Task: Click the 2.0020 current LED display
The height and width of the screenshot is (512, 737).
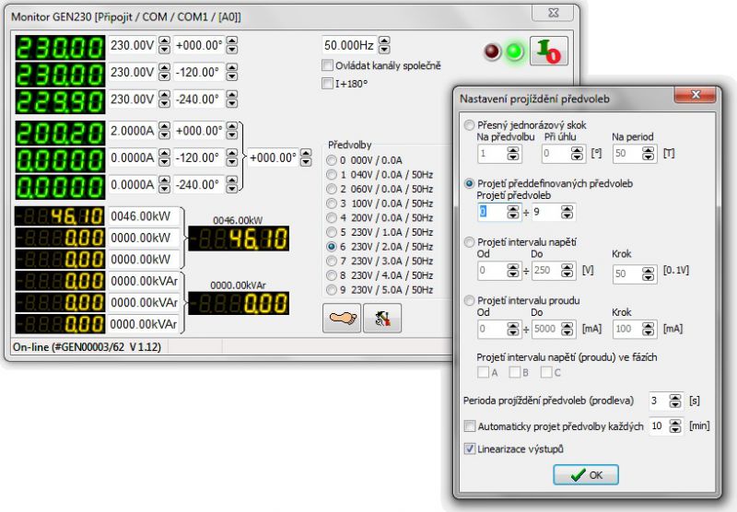Action: coord(60,134)
